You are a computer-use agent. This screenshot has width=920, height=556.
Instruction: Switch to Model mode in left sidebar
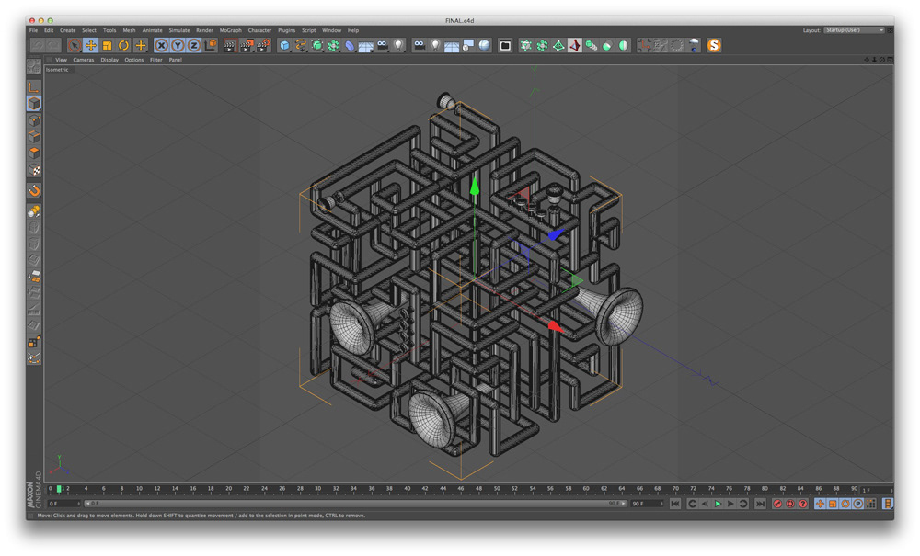[34, 103]
